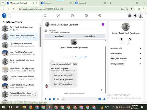
Task: Open the Windows Task View icon
Action: [17, 107]
